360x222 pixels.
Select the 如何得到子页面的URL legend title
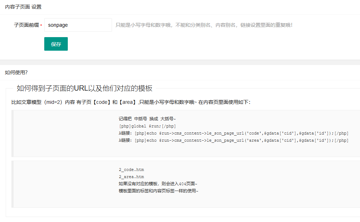85,89
